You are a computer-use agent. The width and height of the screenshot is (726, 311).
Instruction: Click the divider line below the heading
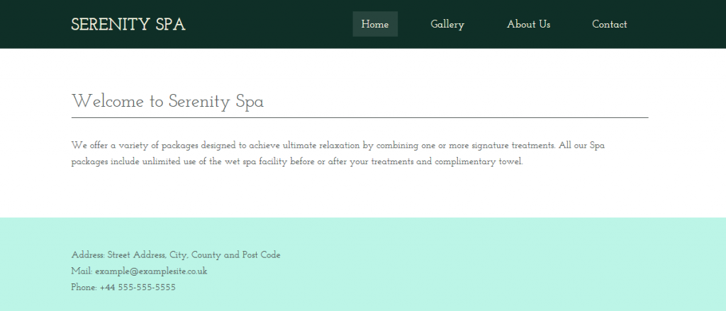(x=359, y=117)
